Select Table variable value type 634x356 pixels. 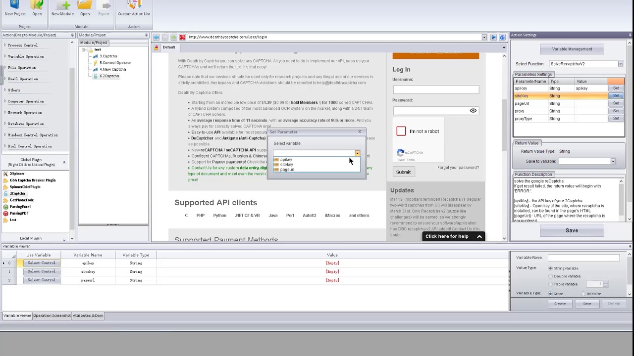pyautogui.click(x=550, y=284)
